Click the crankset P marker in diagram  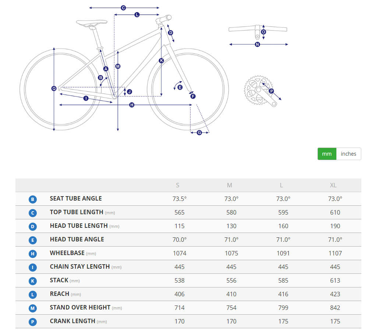point(272,91)
